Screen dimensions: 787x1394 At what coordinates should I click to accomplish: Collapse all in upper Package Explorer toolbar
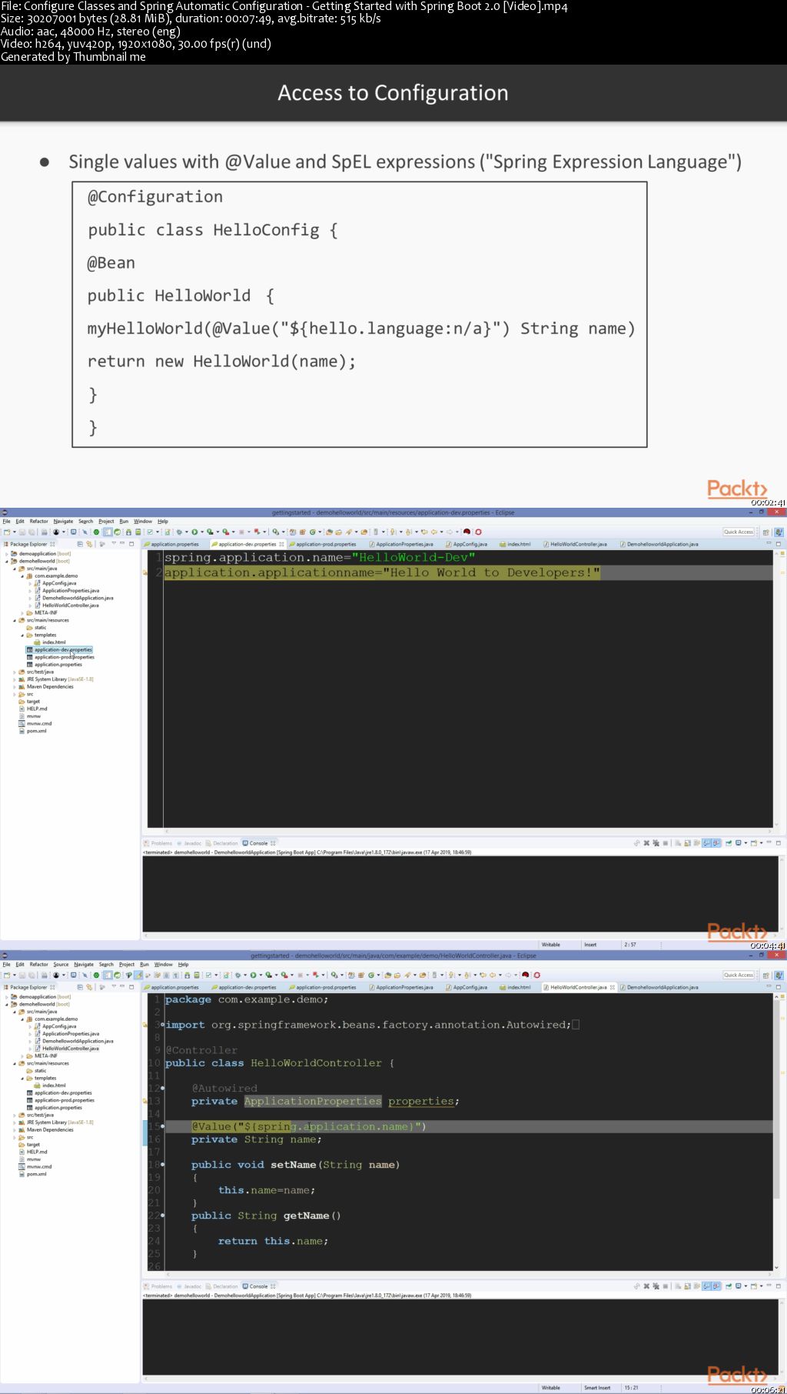[79, 544]
